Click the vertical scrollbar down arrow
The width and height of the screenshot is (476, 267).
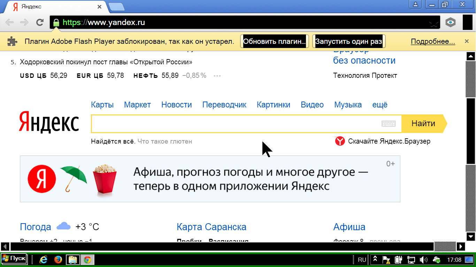click(471, 236)
